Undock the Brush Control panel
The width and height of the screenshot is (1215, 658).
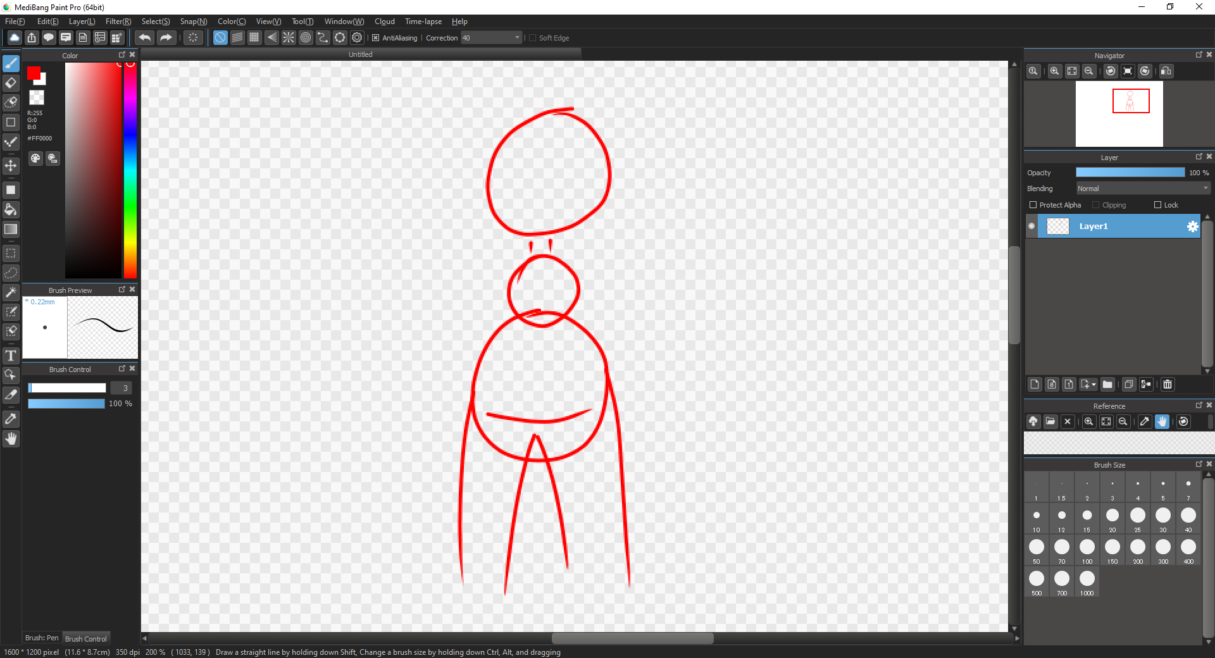point(122,369)
